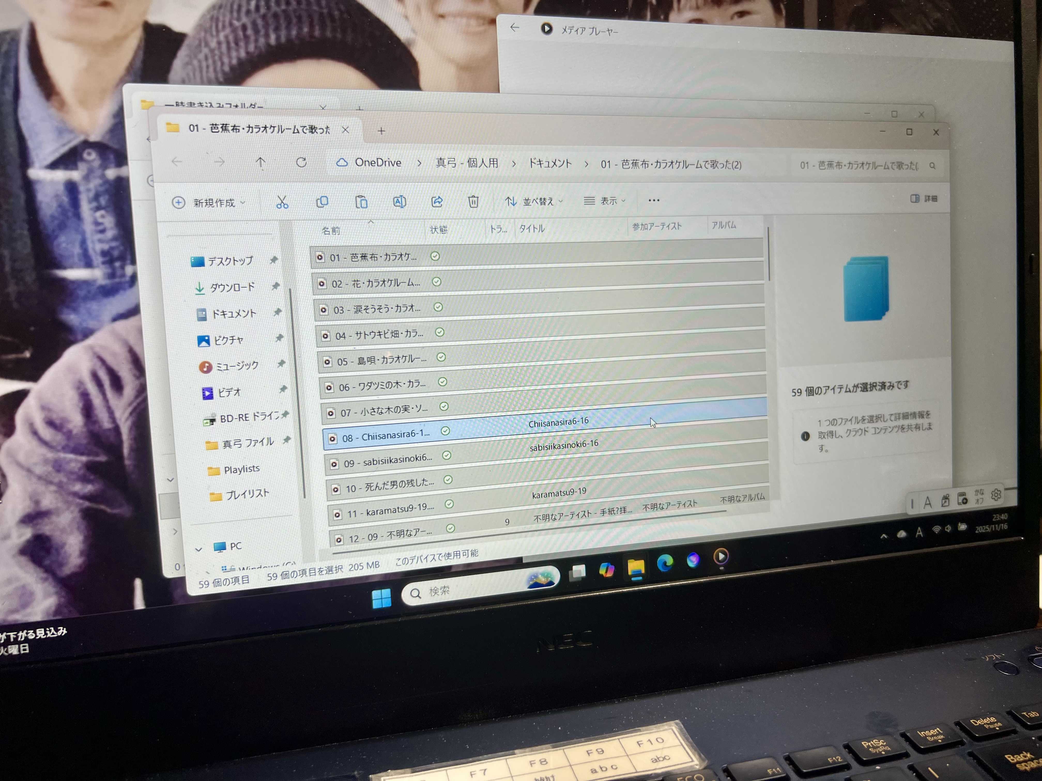Open a new Explorer tab
The height and width of the screenshot is (781, 1042).
point(381,131)
